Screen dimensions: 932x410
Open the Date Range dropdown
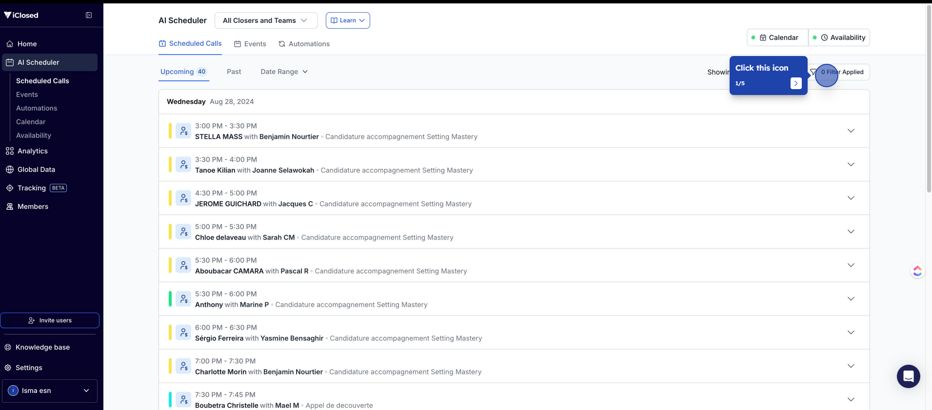(284, 72)
